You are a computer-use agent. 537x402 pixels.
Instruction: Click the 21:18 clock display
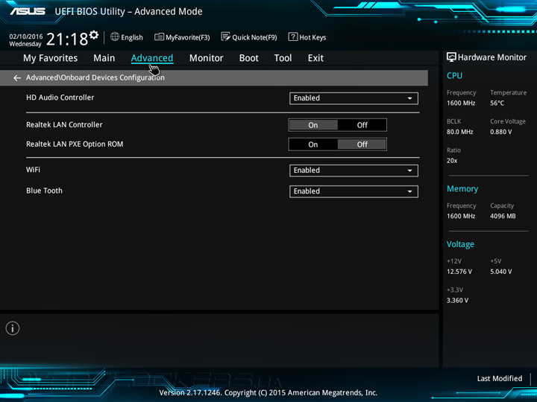67,39
